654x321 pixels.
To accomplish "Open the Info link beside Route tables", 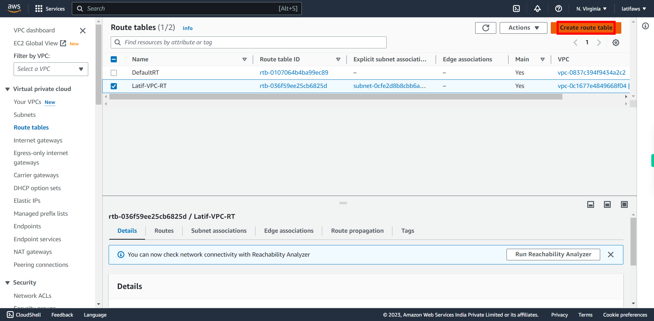I will 188,28.
